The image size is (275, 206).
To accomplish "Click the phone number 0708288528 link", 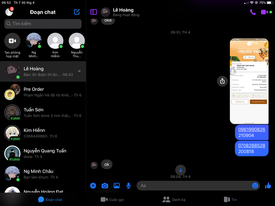I will point(251,146).
